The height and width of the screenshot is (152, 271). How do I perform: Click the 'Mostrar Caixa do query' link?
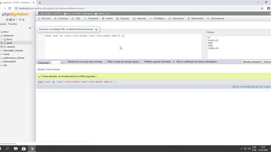coord(49,69)
